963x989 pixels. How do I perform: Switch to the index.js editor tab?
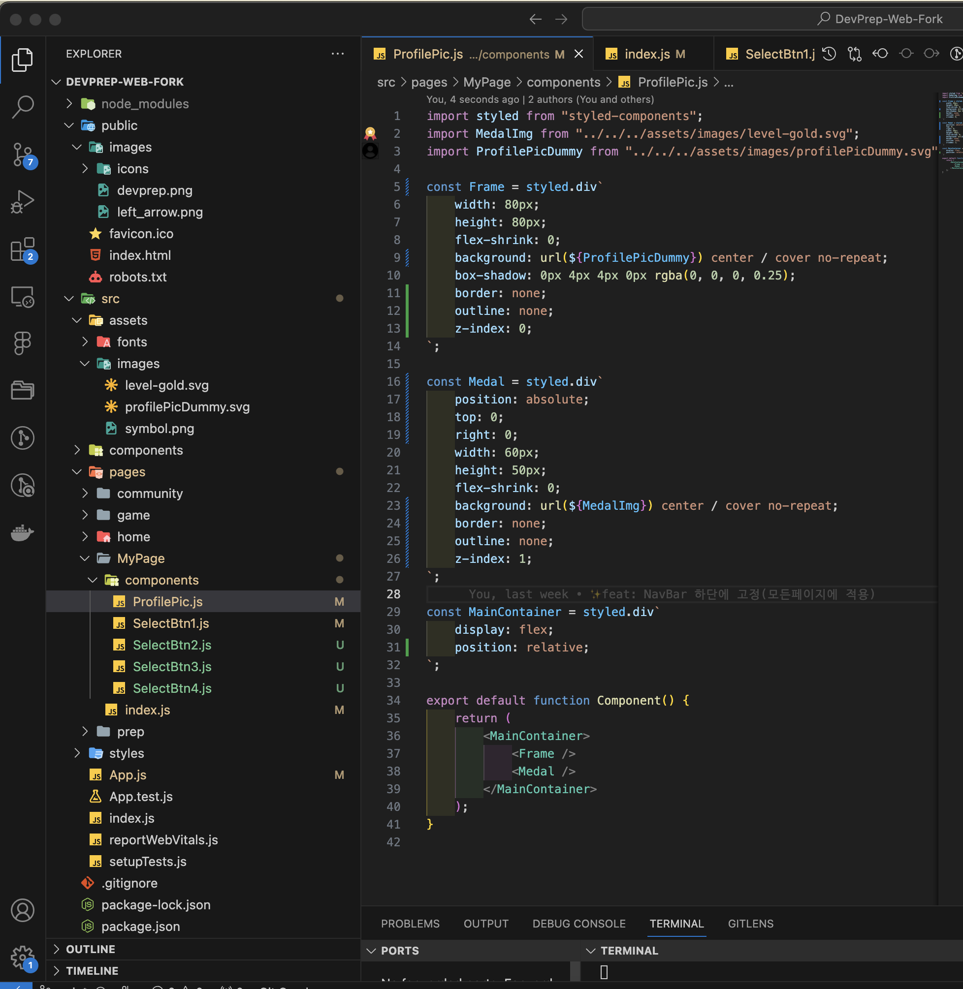[646, 54]
